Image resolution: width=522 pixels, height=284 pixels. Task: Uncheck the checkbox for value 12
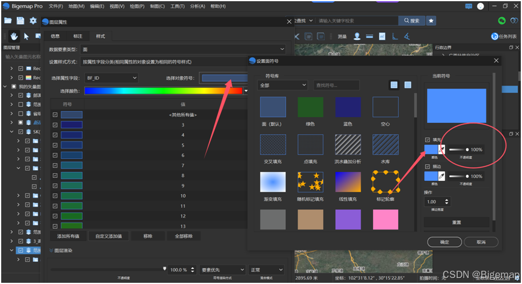(55, 216)
